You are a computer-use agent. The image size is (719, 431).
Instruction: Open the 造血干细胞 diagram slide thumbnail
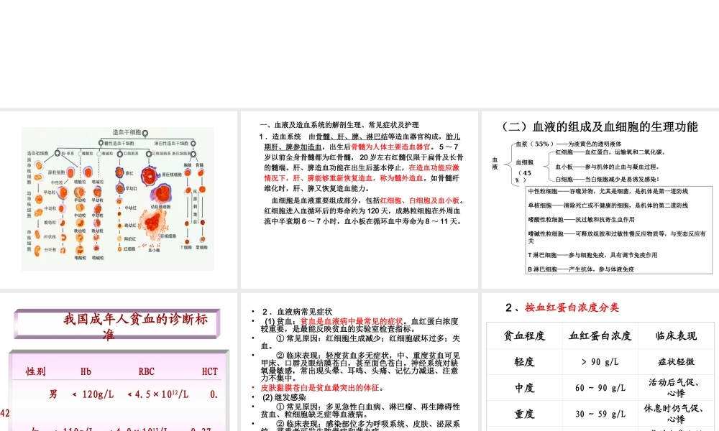(x=119, y=200)
